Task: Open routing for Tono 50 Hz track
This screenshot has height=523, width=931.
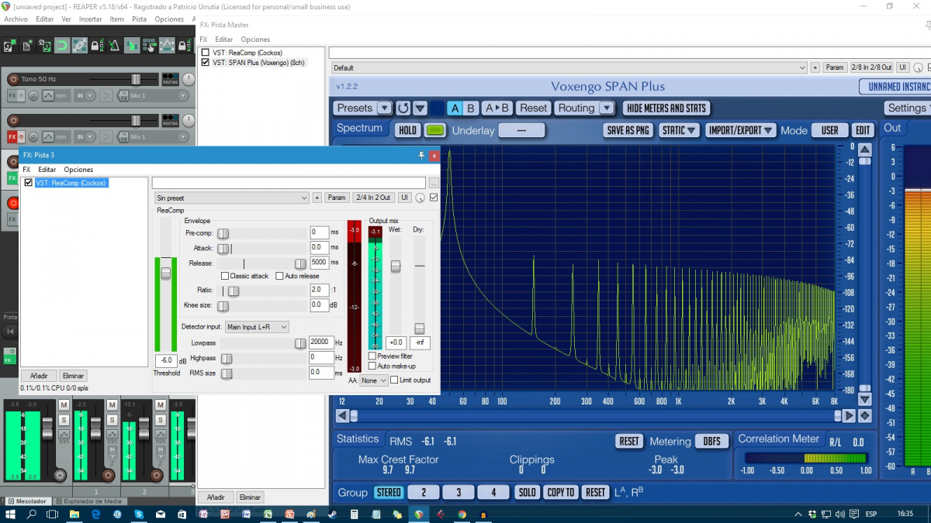Action: [170, 79]
